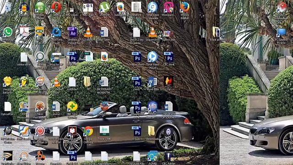Launch Nero MediaHub 10
The image size is (293, 165).
click(40, 107)
